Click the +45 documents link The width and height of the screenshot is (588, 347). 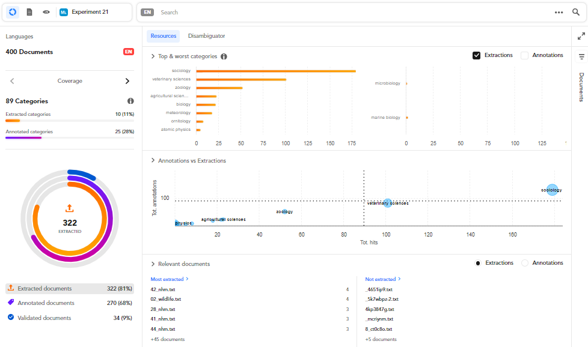point(167,339)
